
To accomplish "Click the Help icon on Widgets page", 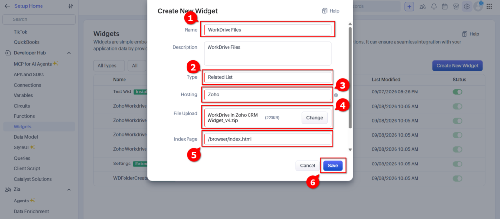I will pos(465,34).
